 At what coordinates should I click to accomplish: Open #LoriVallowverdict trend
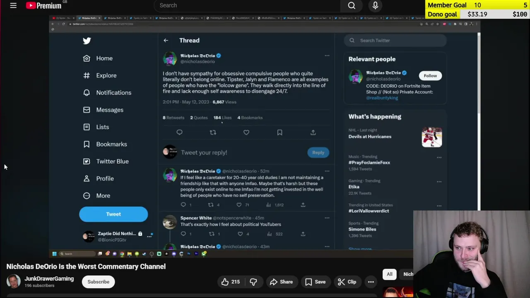pyautogui.click(x=369, y=211)
